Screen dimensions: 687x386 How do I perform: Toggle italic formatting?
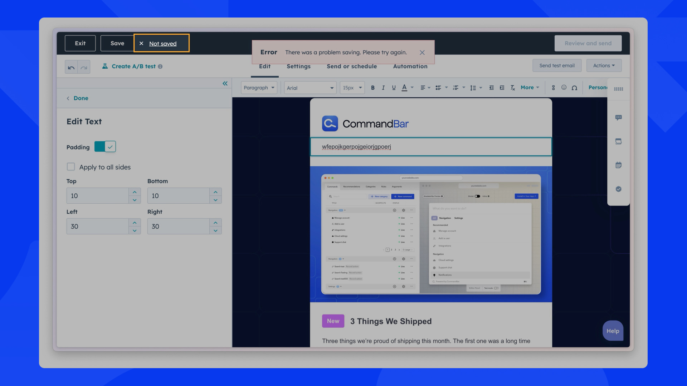383,88
